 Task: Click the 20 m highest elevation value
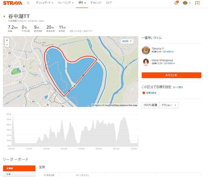(x=50, y=27)
